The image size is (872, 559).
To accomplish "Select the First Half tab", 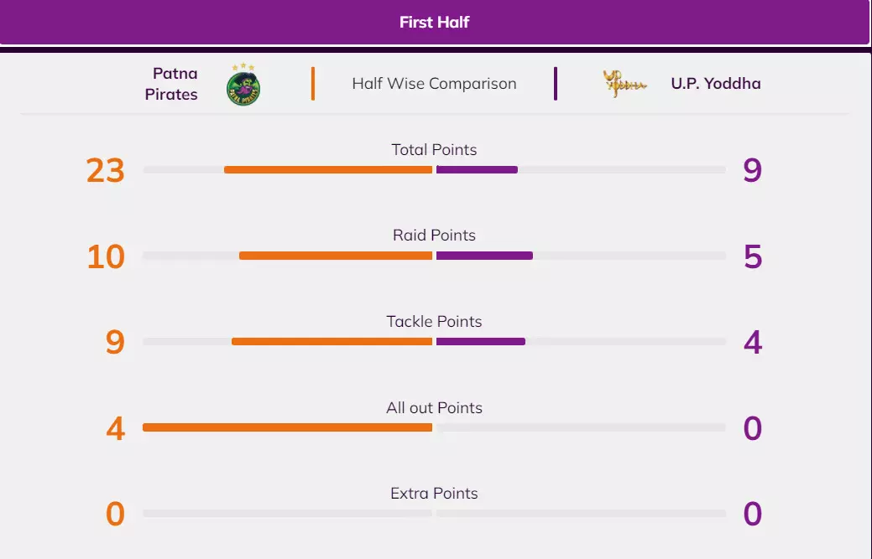I will click(434, 23).
